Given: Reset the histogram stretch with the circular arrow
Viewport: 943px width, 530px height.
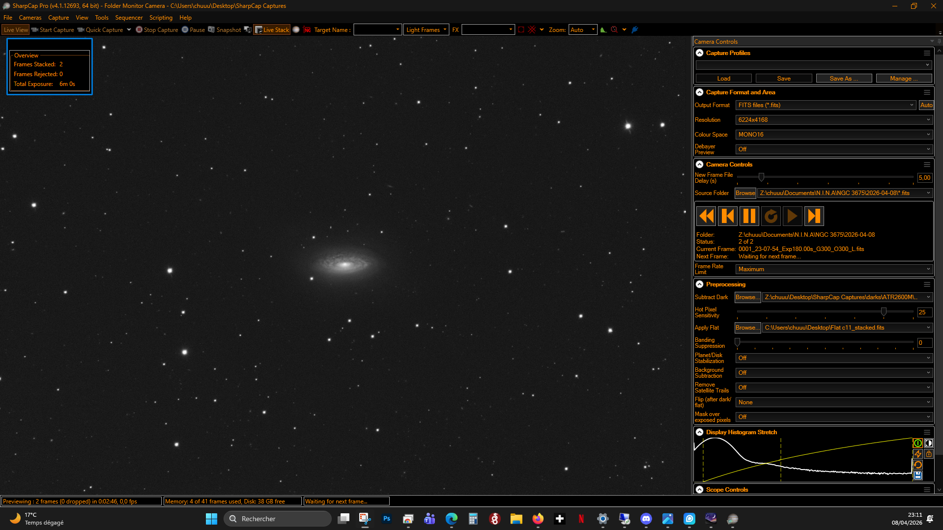Looking at the screenshot, I should coord(917,465).
